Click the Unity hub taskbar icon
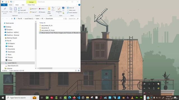This screenshot has height=100, width=179. [x=83, y=97]
